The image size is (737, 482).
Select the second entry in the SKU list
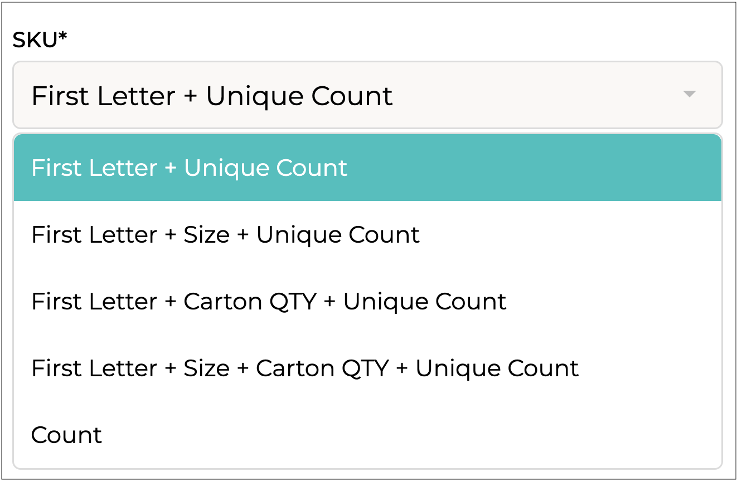(225, 235)
